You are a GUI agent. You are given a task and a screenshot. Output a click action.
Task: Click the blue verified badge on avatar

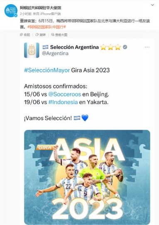(x=15, y=15)
